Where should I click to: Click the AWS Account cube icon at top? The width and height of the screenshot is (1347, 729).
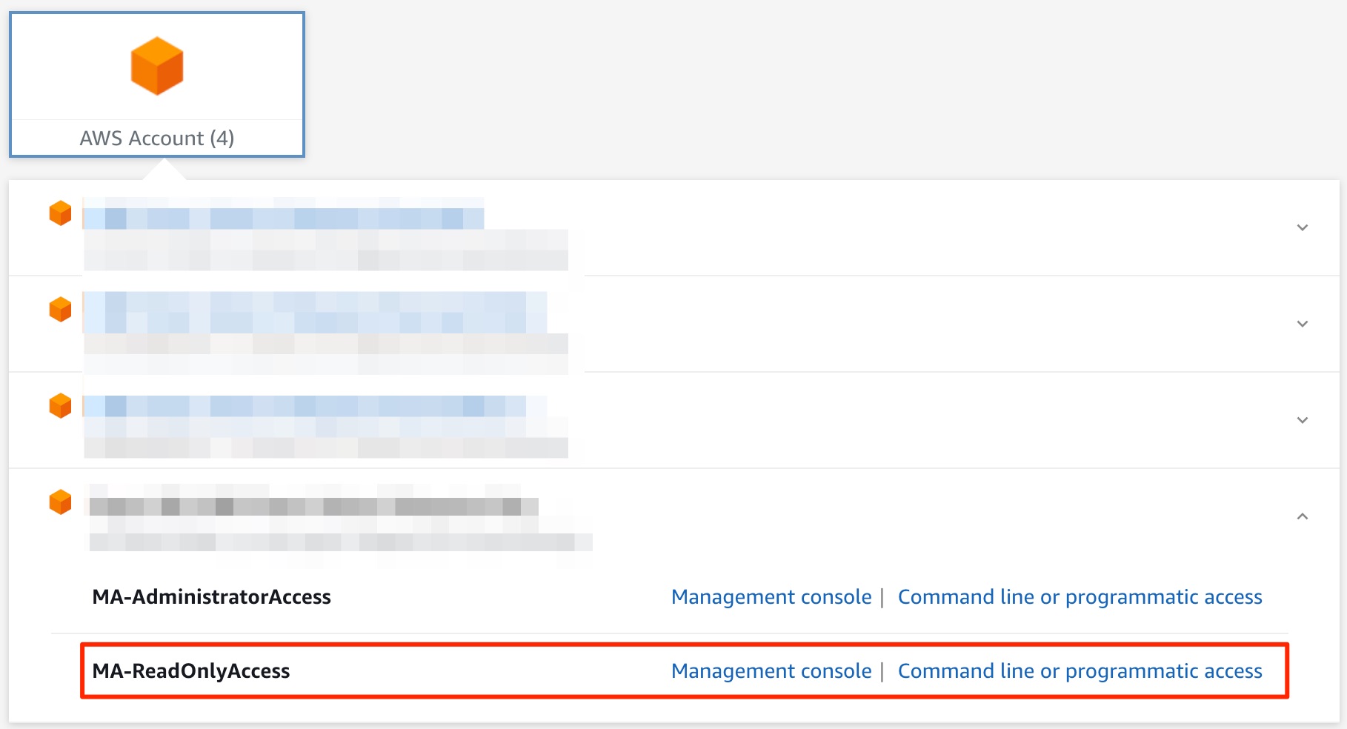[x=156, y=65]
